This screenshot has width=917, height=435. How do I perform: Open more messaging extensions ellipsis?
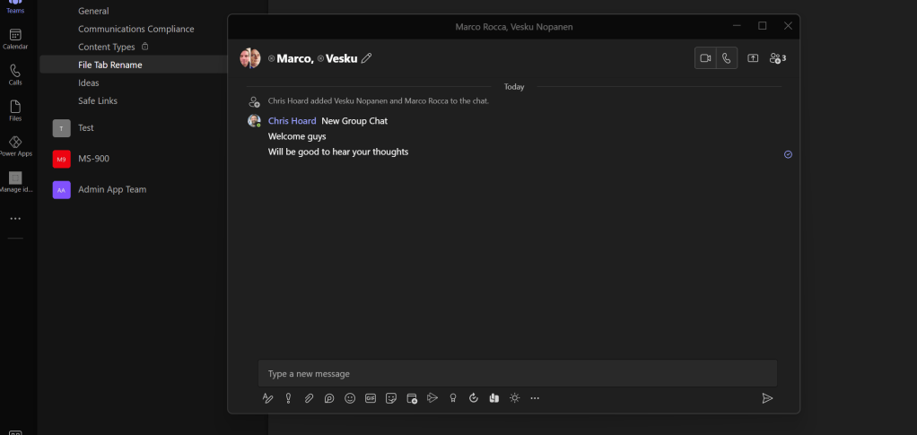click(x=535, y=398)
